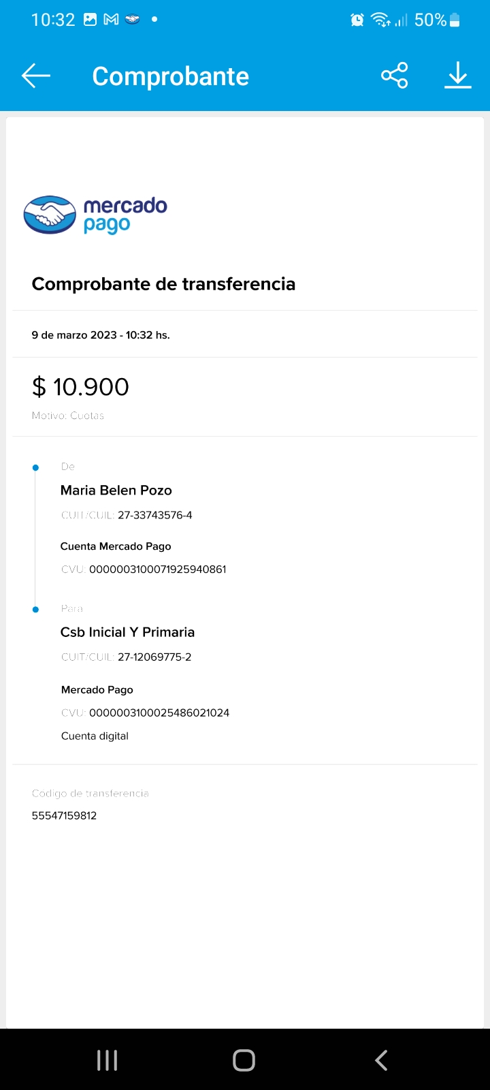Tap the recipient CUIT 27-12069775-2
490x1090 pixels.
coord(154,657)
